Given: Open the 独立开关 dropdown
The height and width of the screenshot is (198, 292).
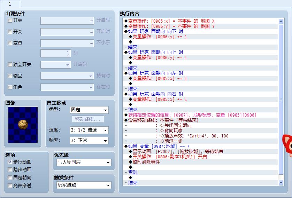Looking at the screenshot, I should 56,65.
